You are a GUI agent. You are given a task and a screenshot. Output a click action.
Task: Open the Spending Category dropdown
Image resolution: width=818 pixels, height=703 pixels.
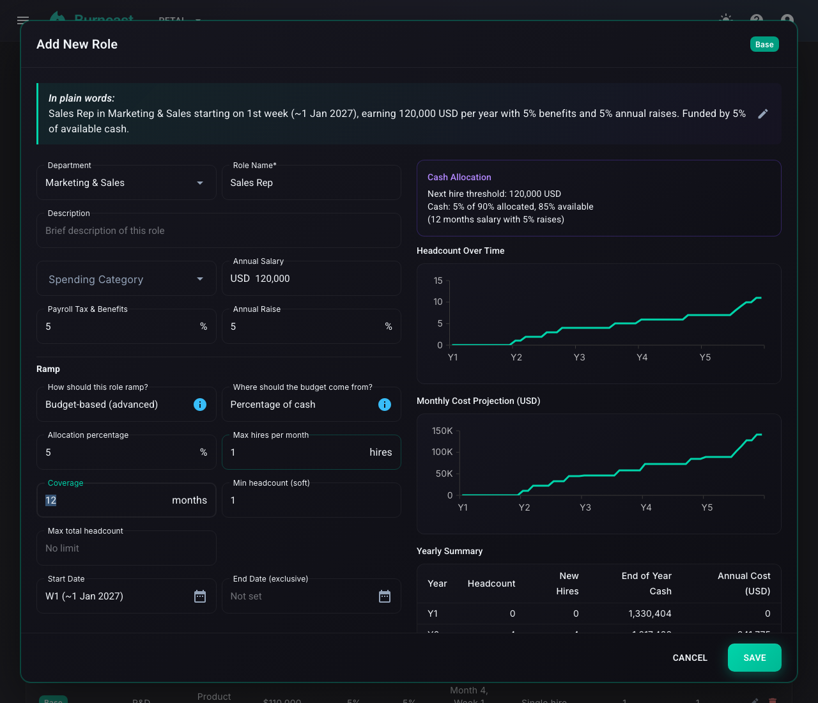[127, 279]
